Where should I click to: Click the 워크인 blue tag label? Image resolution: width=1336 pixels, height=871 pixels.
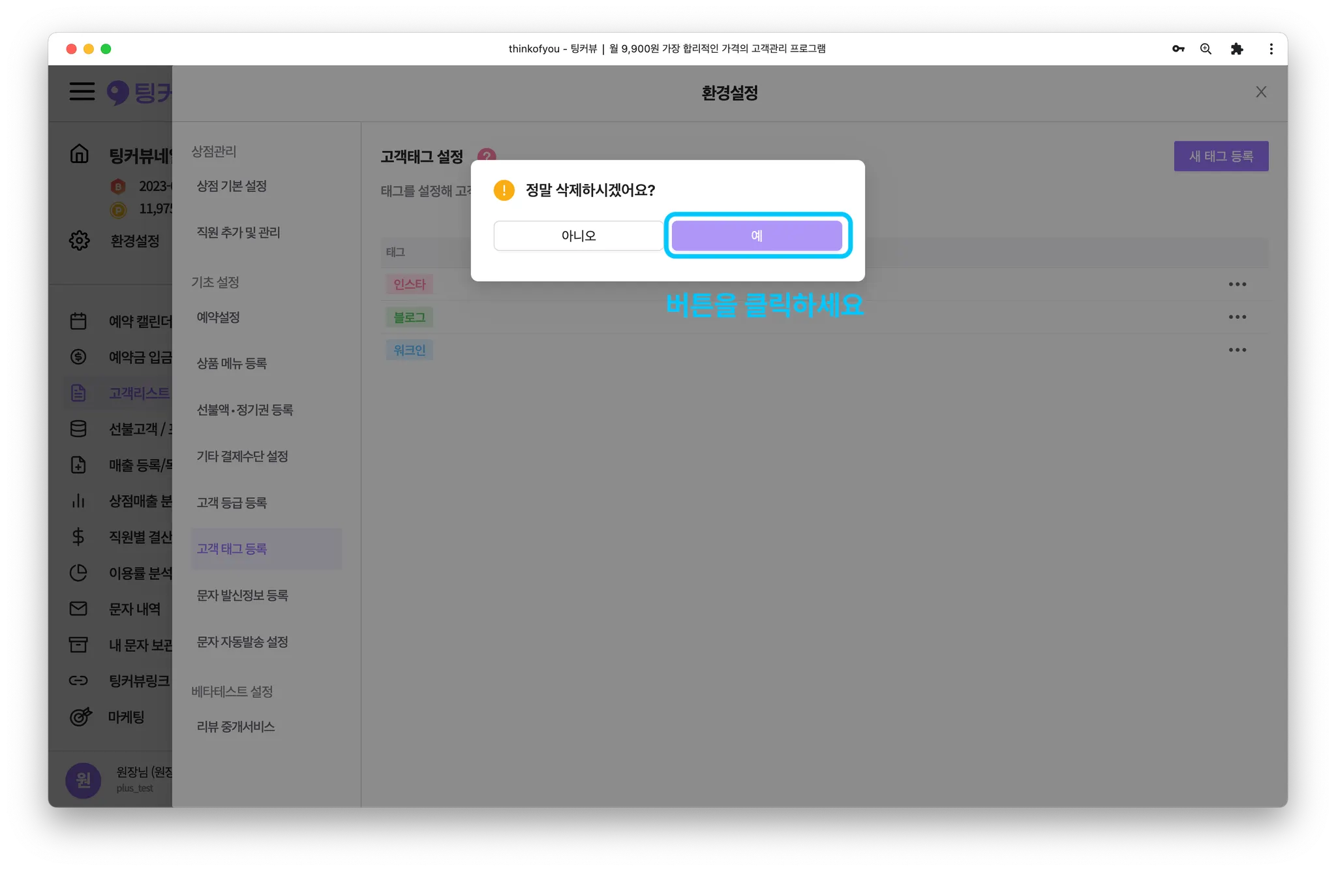point(409,350)
